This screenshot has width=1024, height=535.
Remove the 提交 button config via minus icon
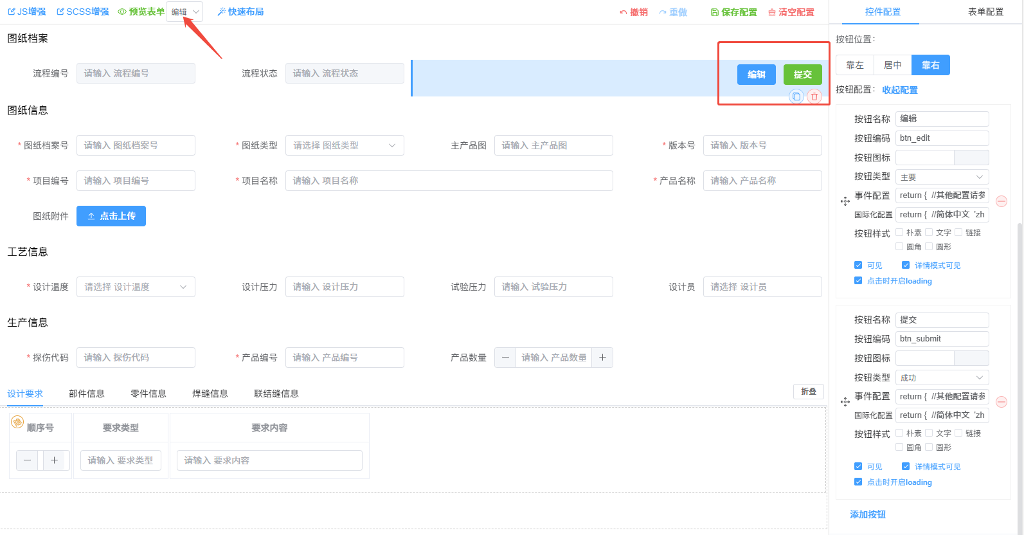point(1001,402)
